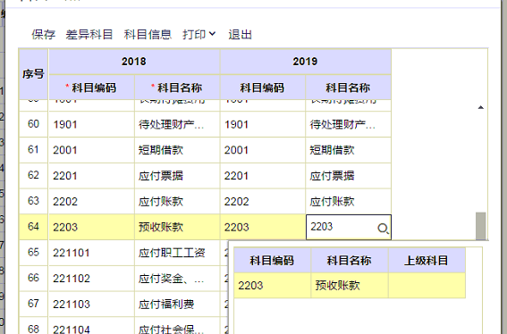Click 上级科目 header in the popup
Viewport: 507px width, 334px height.
pyautogui.click(x=427, y=261)
